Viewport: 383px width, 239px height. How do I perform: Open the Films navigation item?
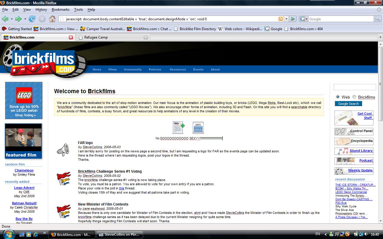(113, 70)
